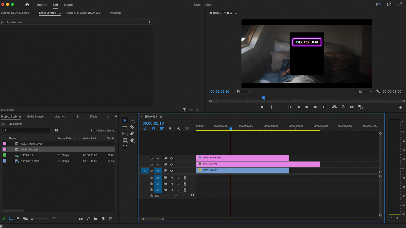Click the Home icon
The height and width of the screenshot is (228, 406).
27,5
